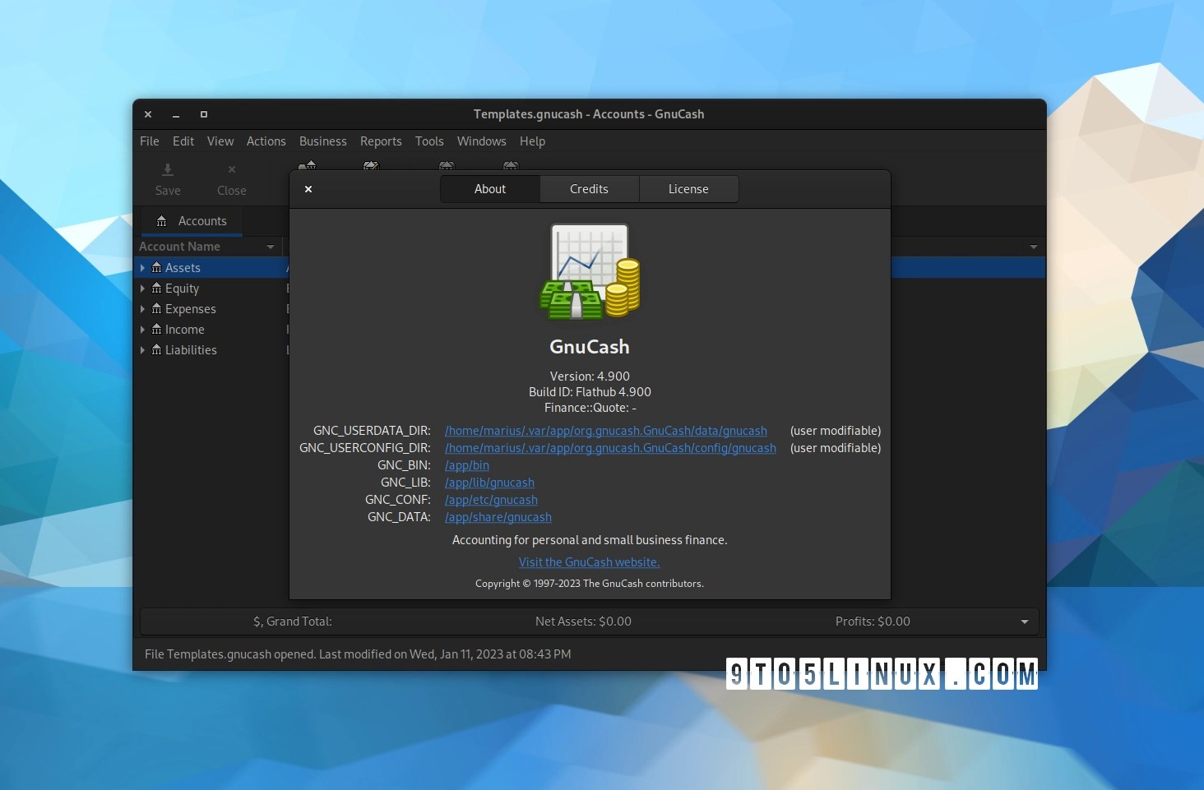Image resolution: width=1204 pixels, height=790 pixels.
Task: Open the summary bar dropdown near Profits
Action: [x=1025, y=621]
